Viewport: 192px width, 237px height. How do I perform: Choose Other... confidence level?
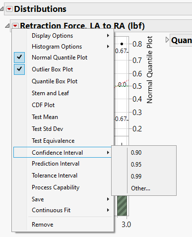(144, 188)
